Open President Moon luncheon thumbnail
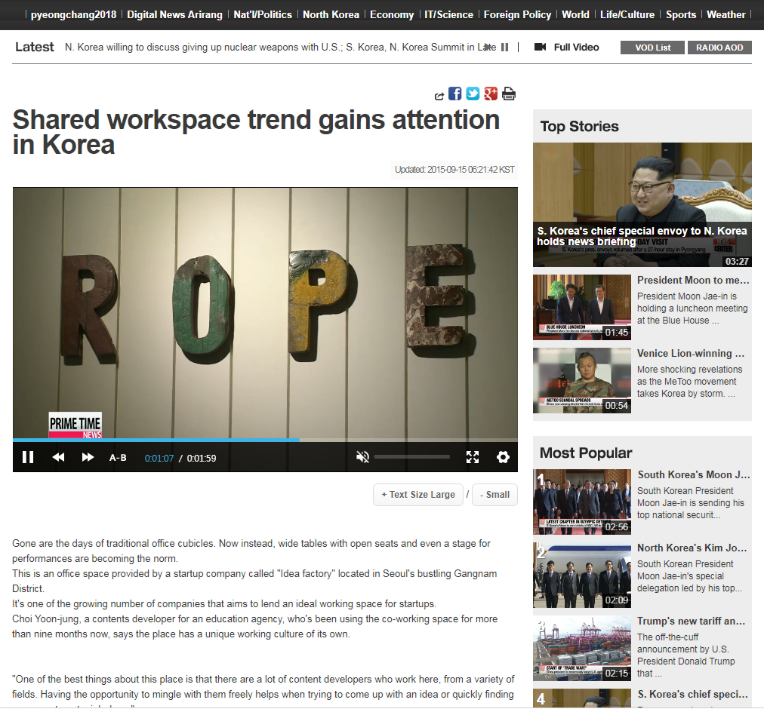Screen dimensions: 764x709 [582, 307]
